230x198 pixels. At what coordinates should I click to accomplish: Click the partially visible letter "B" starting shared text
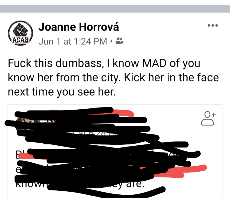coord(17,154)
